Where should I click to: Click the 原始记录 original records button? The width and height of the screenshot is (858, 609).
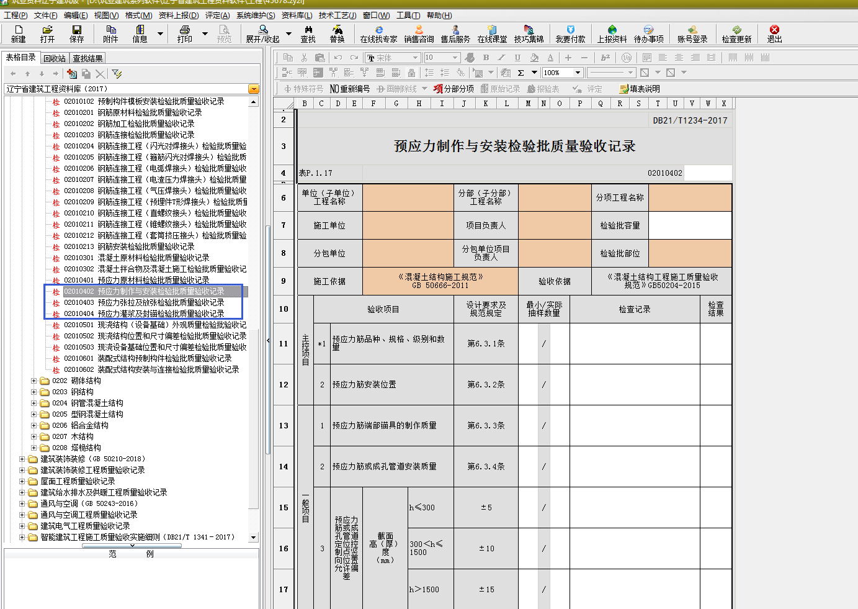[x=500, y=89]
